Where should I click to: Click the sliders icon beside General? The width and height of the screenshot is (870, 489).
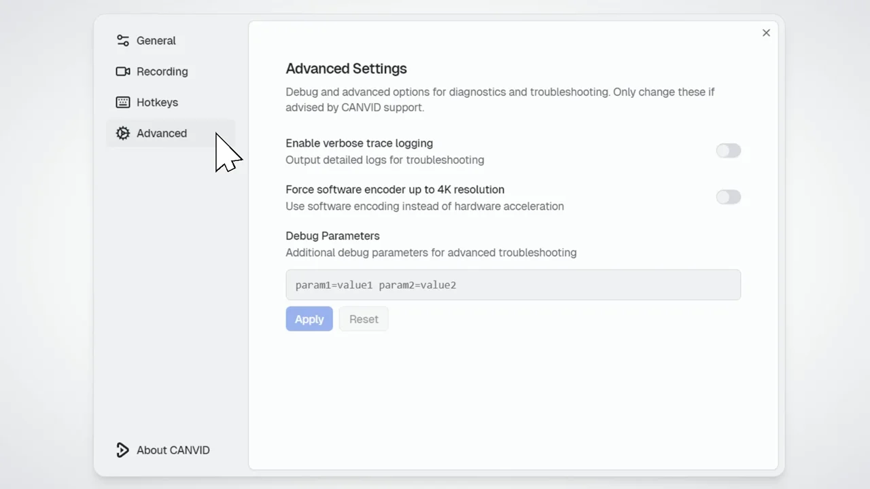123,41
